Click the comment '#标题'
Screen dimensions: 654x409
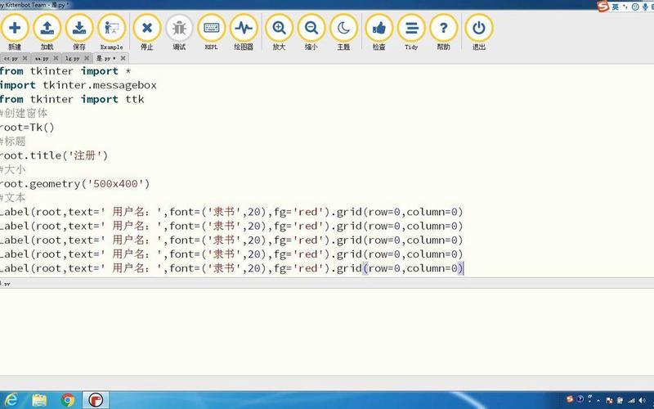coord(13,142)
